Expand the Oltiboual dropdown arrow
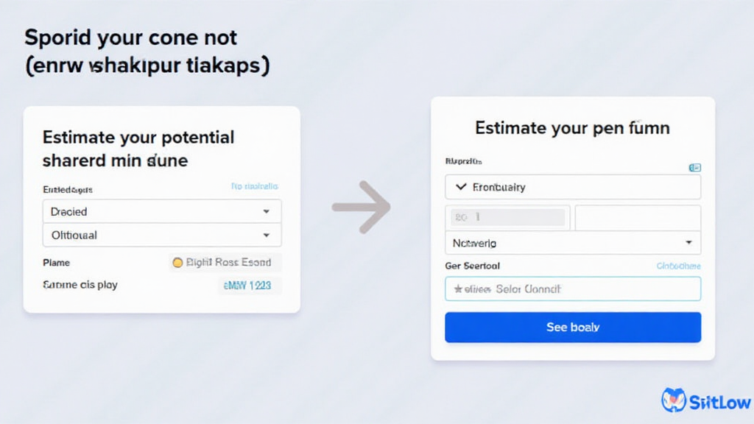 pyautogui.click(x=266, y=236)
